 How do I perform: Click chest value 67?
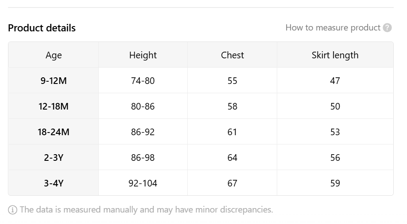[x=233, y=183]
